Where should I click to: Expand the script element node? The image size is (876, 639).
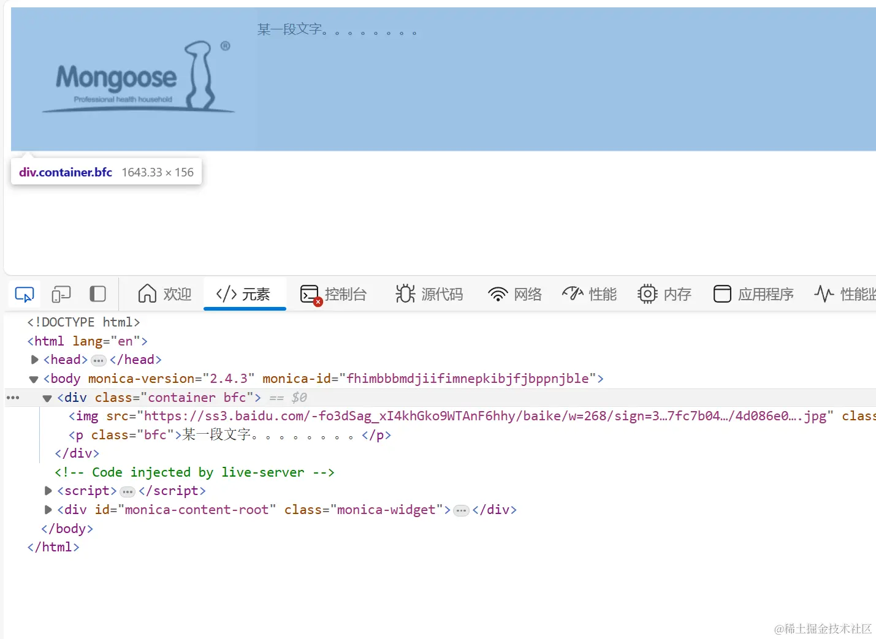coord(48,491)
